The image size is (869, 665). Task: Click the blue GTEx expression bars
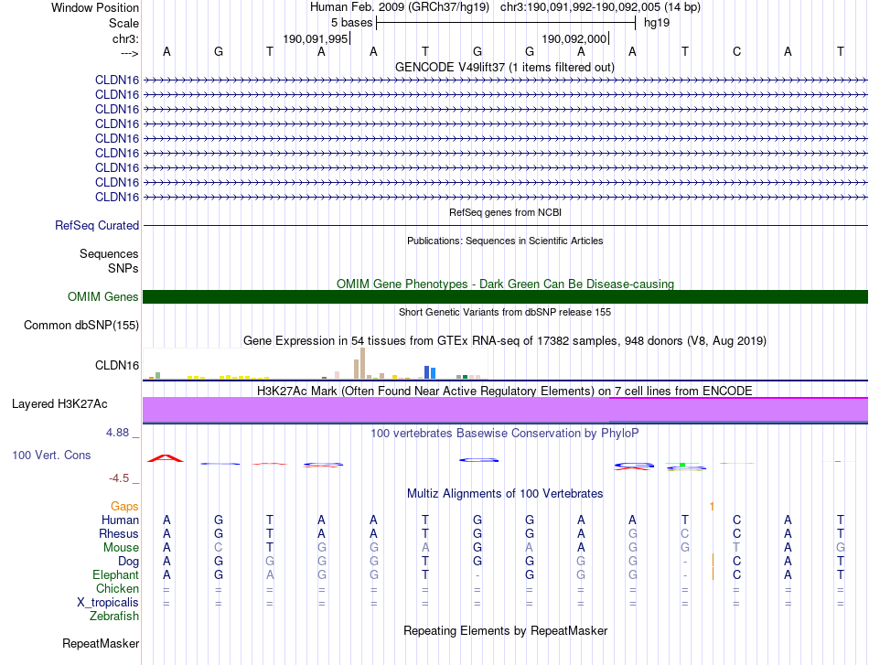click(430, 372)
